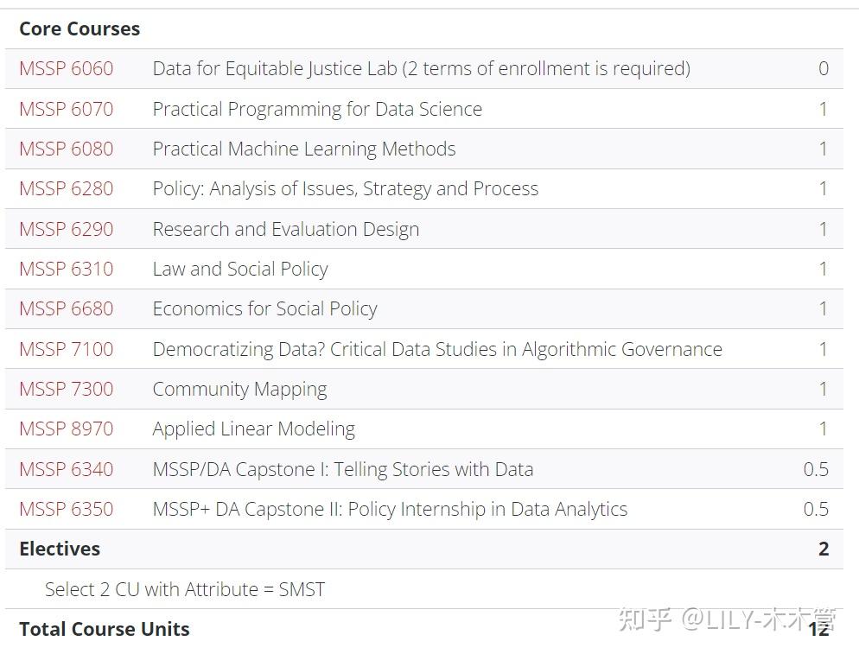Screen dimensions: 859x654
Task: Select the Zhihu @LILY watermark text
Action: click(x=727, y=620)
